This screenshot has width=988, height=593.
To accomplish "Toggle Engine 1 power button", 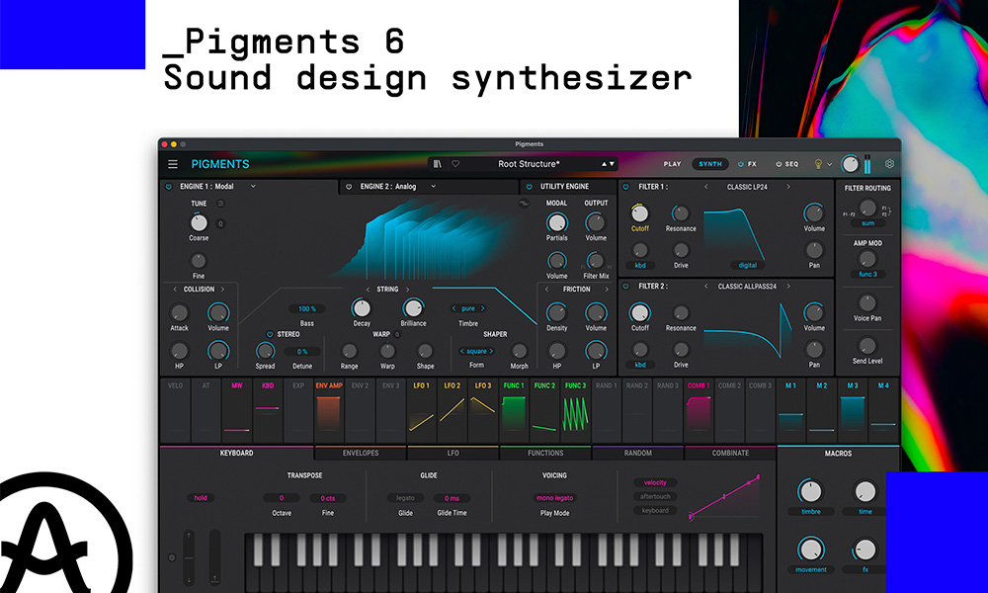I will pos(168,187).
